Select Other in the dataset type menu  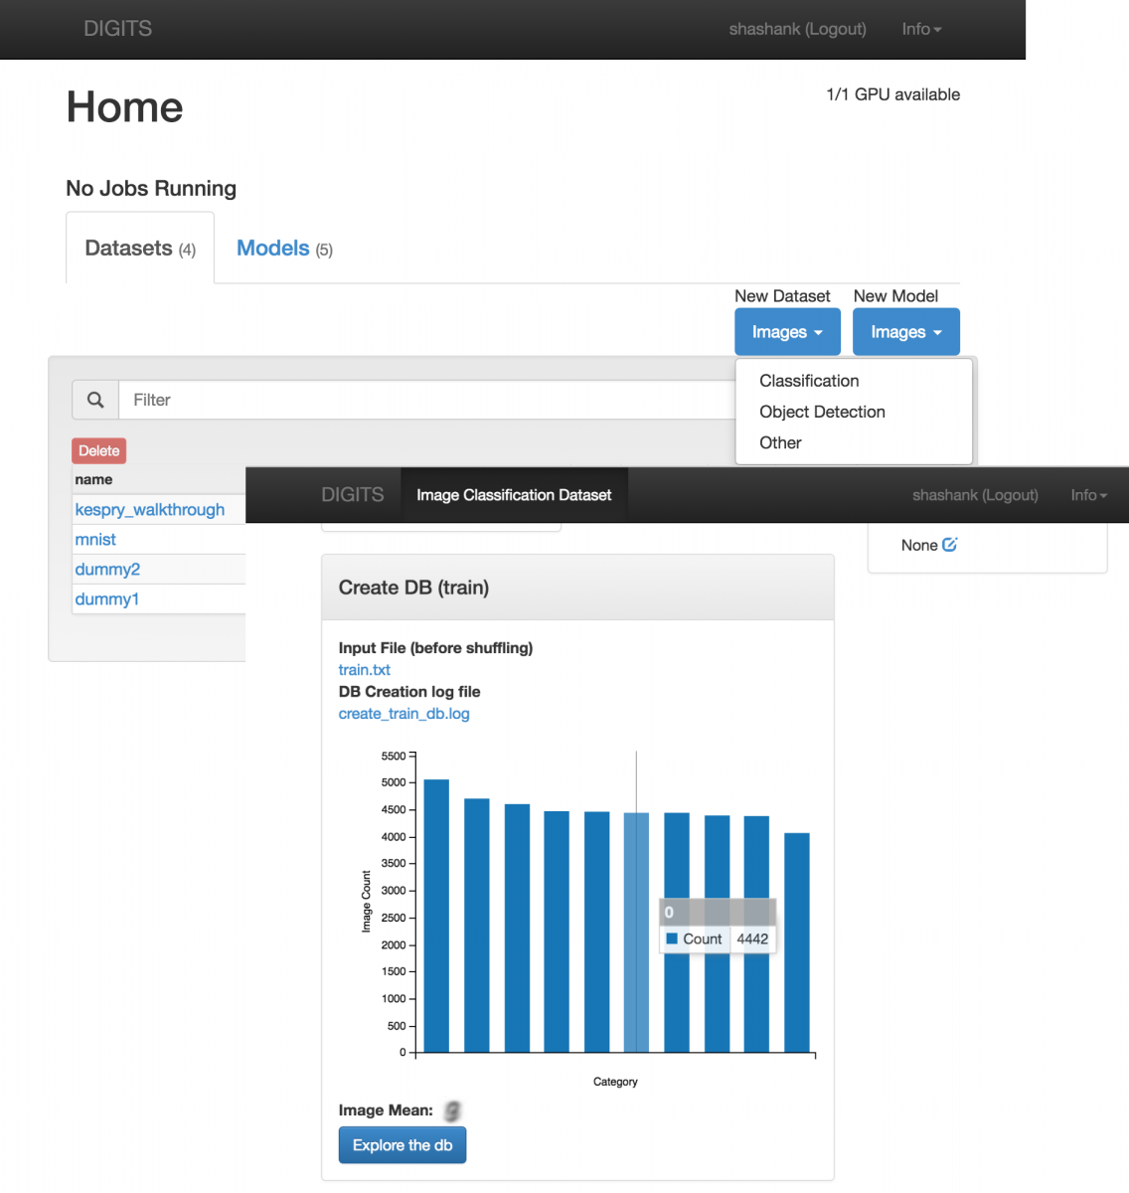tap(780, 442)
